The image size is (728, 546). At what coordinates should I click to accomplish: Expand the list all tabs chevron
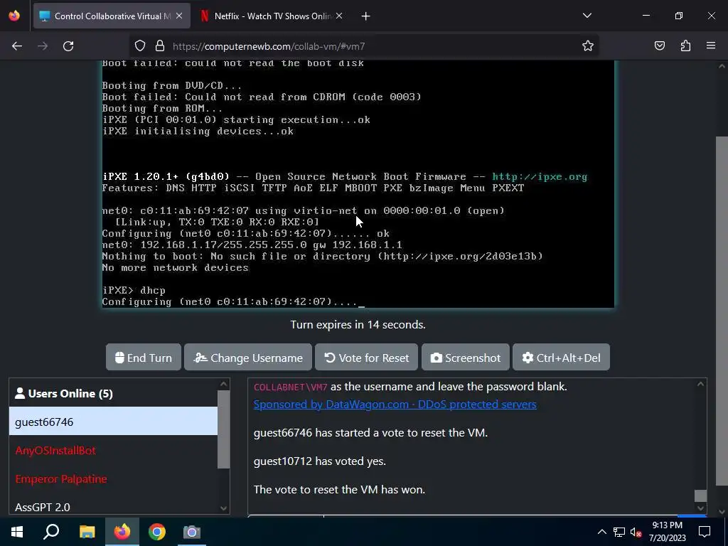(587, 16)
